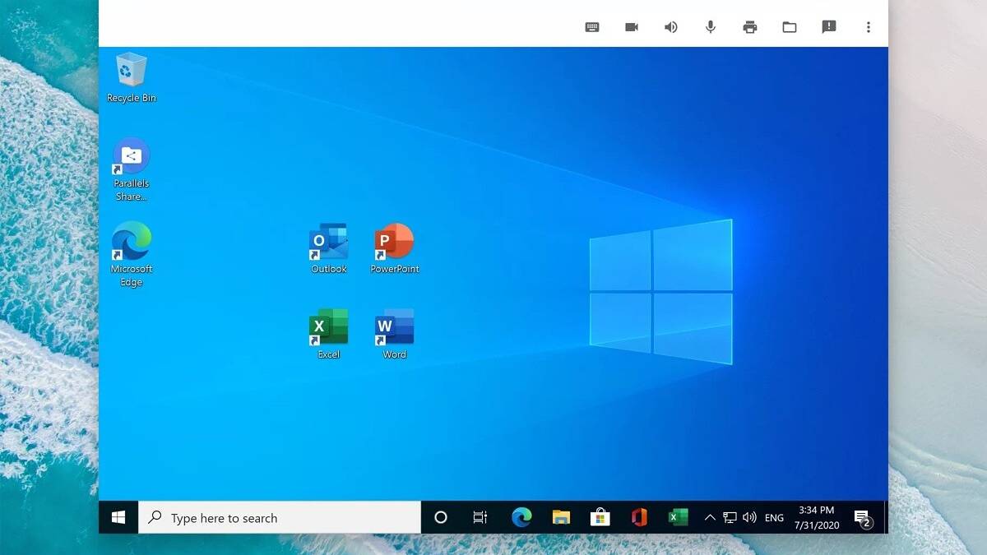Image resolution: width=987 pixels, height=555 pixels.
Task: Open Outlook desktop shortcut
Action: tap(329, 248)
